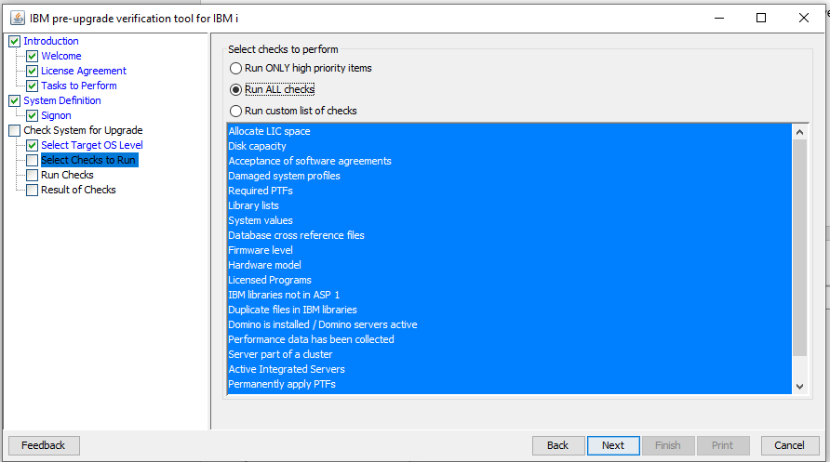Open the Feedback dialog

[44, 445]
